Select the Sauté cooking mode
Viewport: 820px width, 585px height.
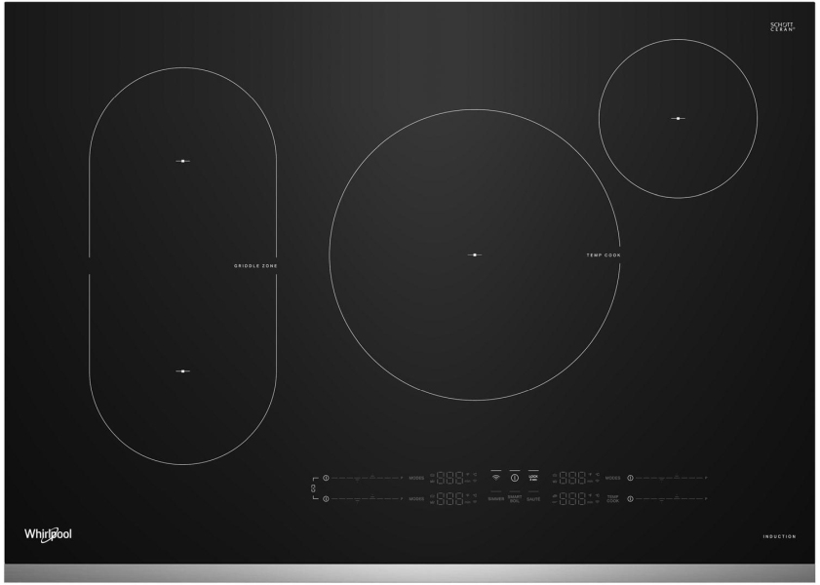533,499
